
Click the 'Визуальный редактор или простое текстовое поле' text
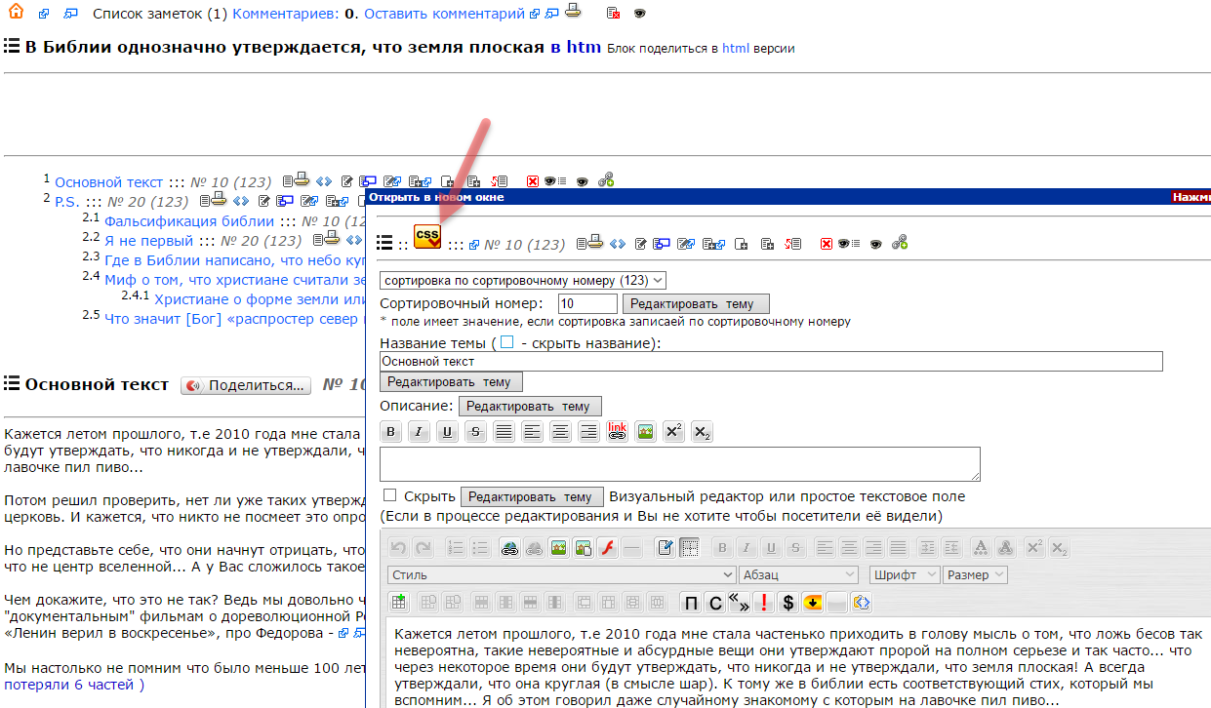coord(787,496)
